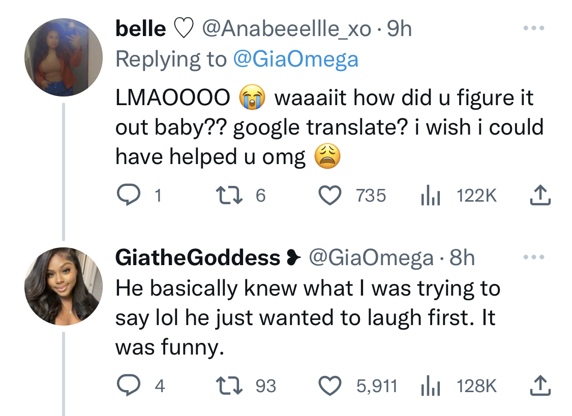The image size is (572, 416).
Task: Share belle's tweet
Action: pos(540,195)
